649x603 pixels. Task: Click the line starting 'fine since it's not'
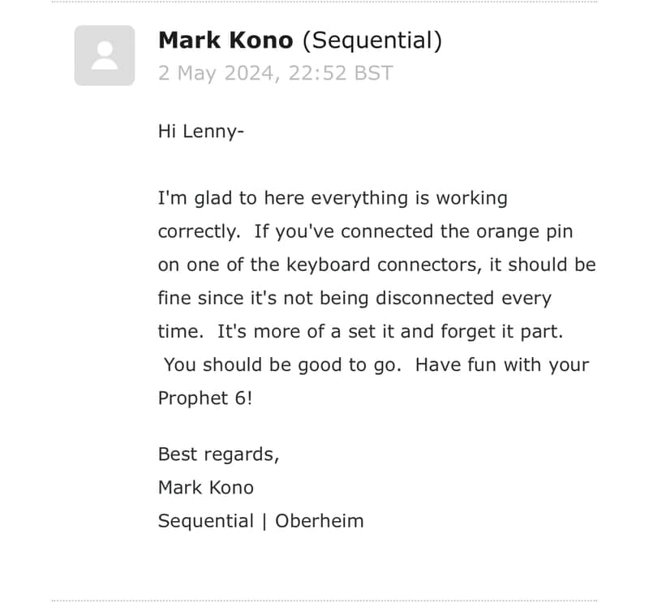pos(355,299)
